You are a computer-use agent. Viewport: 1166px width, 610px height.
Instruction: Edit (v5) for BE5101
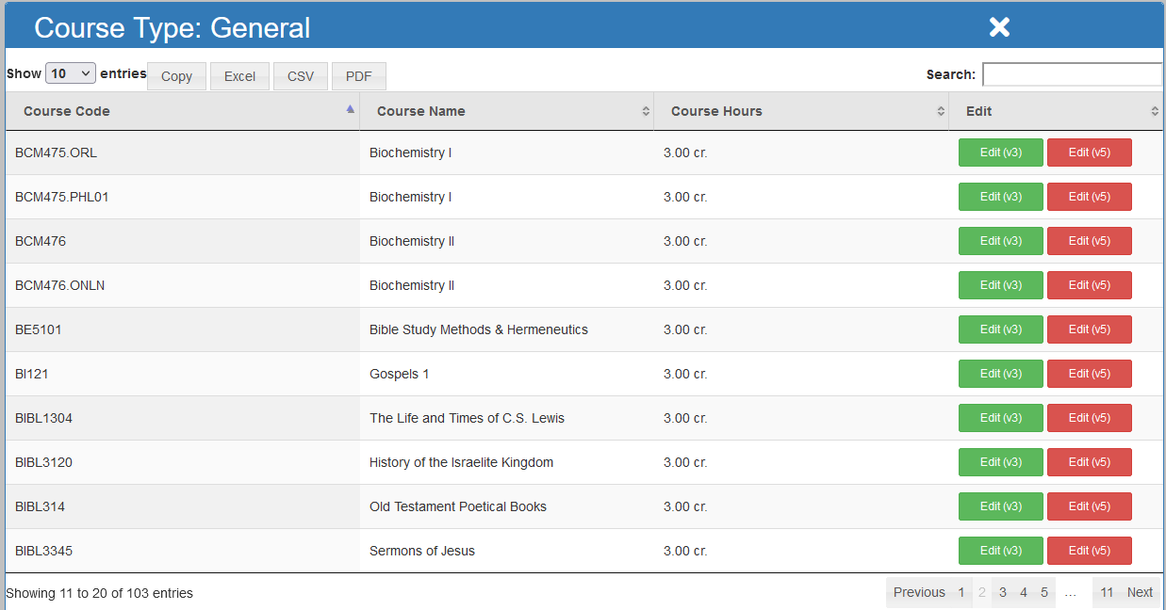pos(1090,329)
